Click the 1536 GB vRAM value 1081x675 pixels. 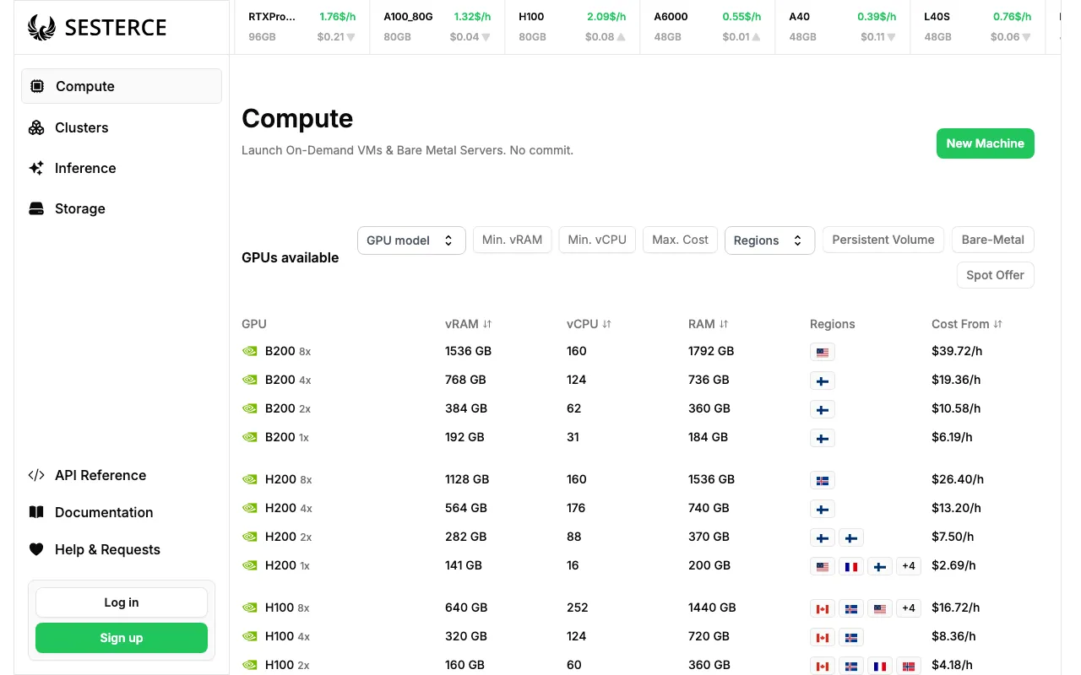[x=468, y=351]
